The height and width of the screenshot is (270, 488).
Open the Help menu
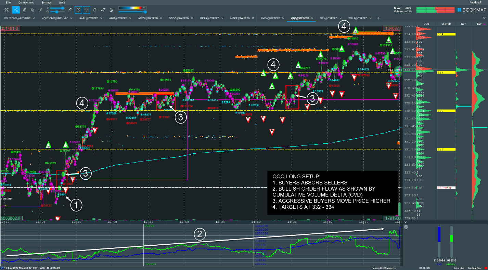(62, 2)
